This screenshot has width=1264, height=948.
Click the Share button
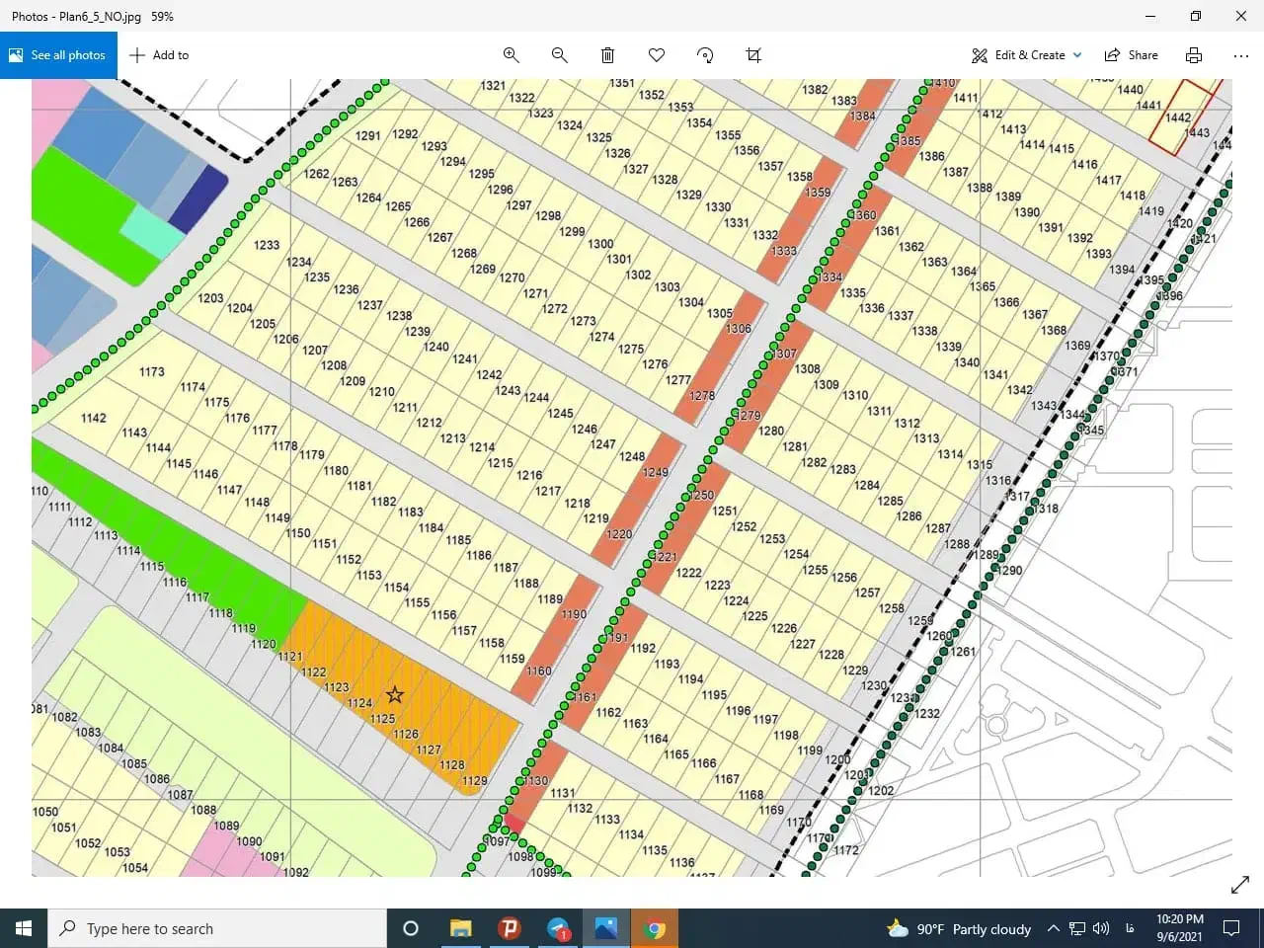1132,55
